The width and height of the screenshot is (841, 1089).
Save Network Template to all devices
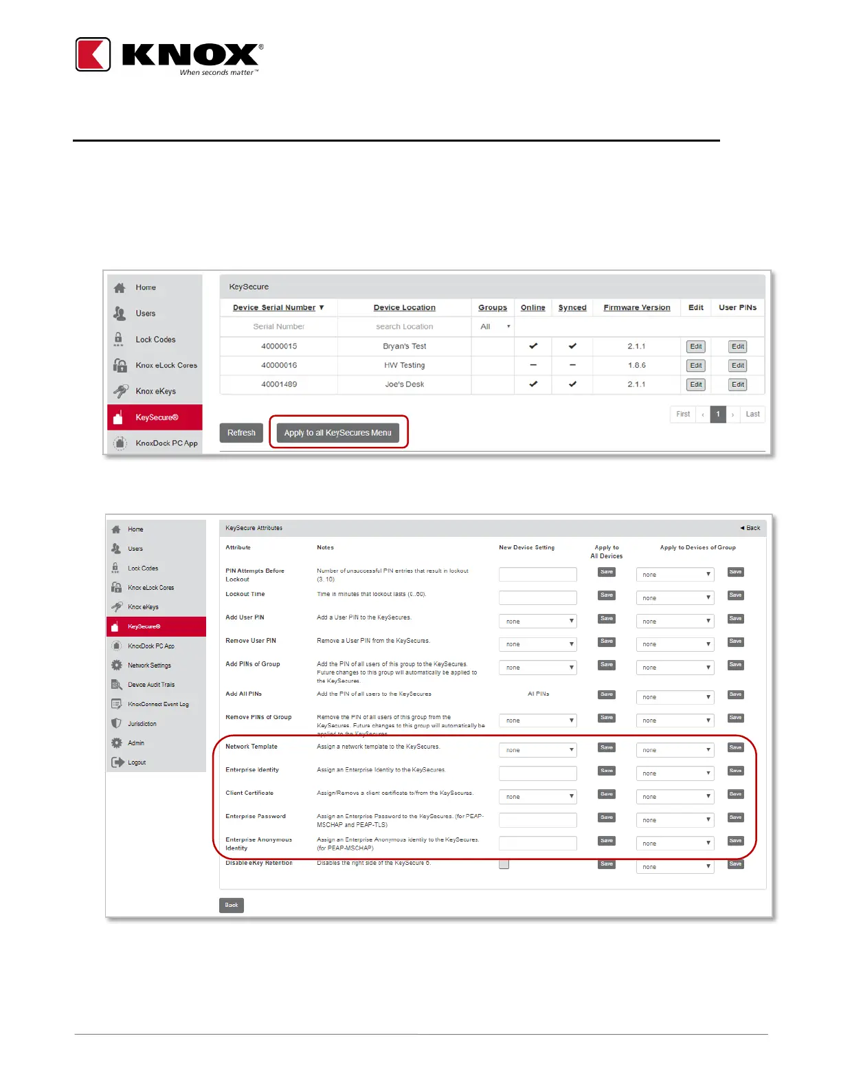coord(607,747)
